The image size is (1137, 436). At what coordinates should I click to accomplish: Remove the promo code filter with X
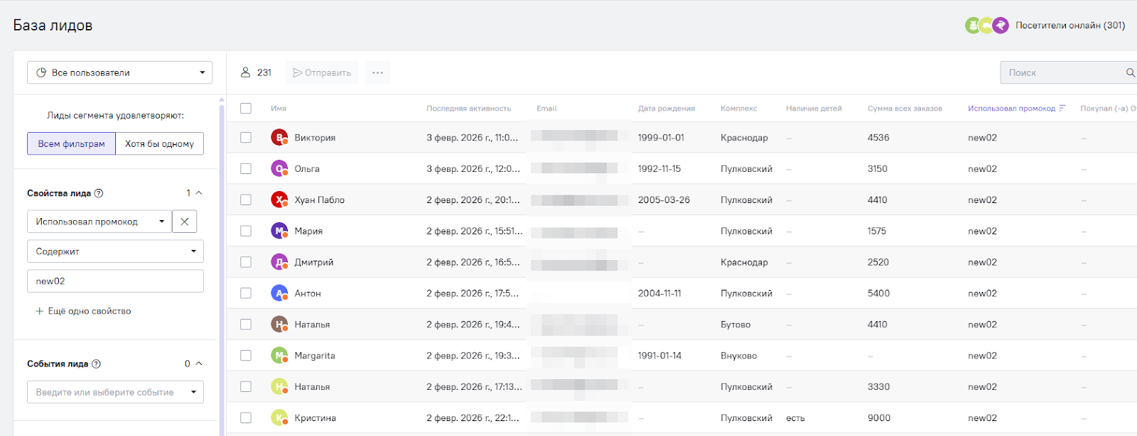pyautogui.click(x=185, y=222)
